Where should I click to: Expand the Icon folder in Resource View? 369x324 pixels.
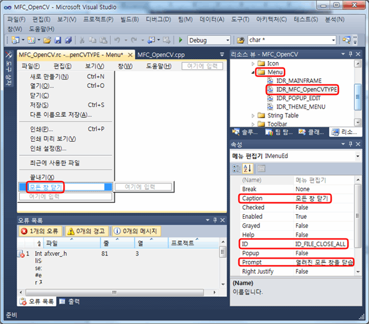(x=253, y=64)
